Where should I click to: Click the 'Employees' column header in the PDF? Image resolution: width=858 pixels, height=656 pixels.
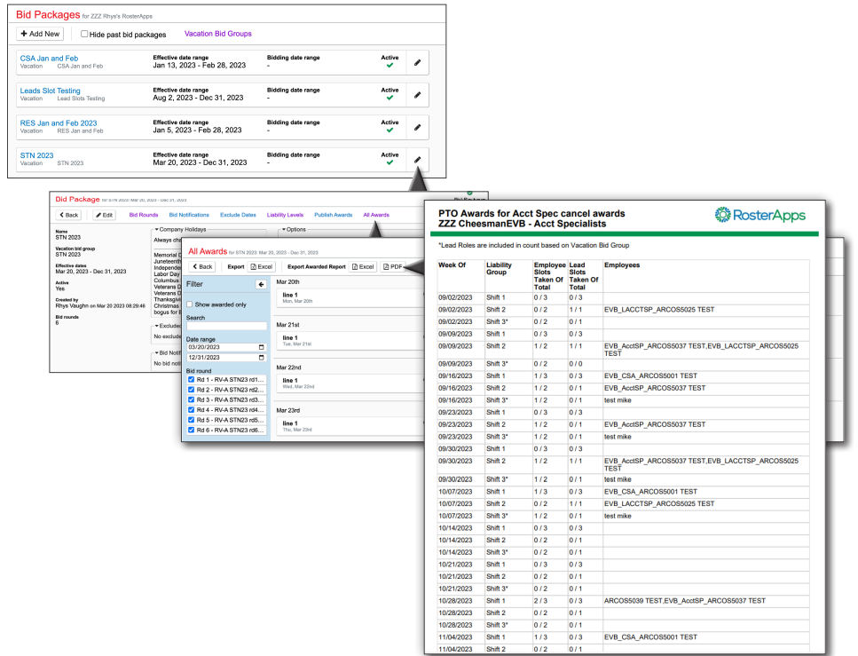click(622, 265)
